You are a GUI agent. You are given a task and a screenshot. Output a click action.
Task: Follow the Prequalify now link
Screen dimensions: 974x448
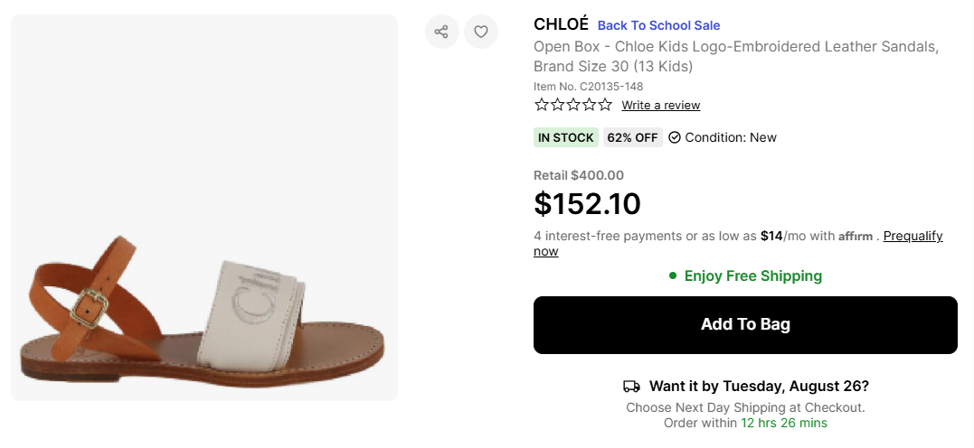click(738, 243)
